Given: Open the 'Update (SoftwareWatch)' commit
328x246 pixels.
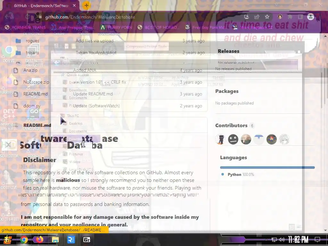Looking at the screenshot, I should [x=96, y=106].
